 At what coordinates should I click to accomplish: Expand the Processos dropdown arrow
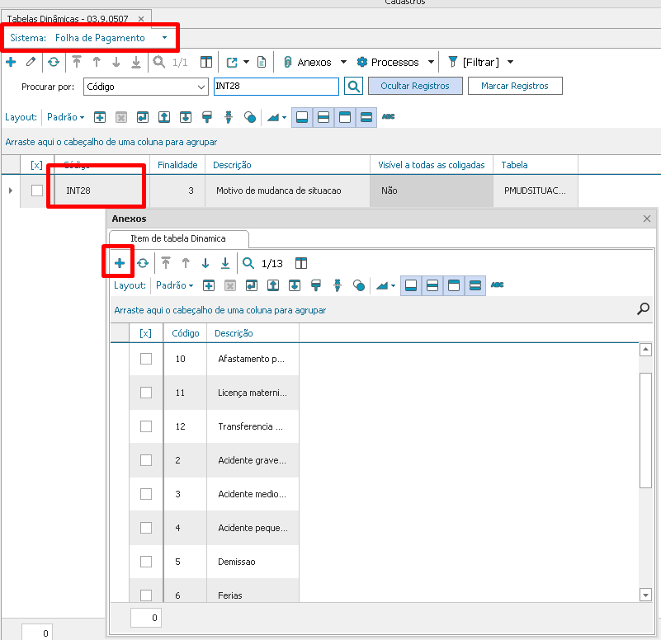tap(431, 63)
